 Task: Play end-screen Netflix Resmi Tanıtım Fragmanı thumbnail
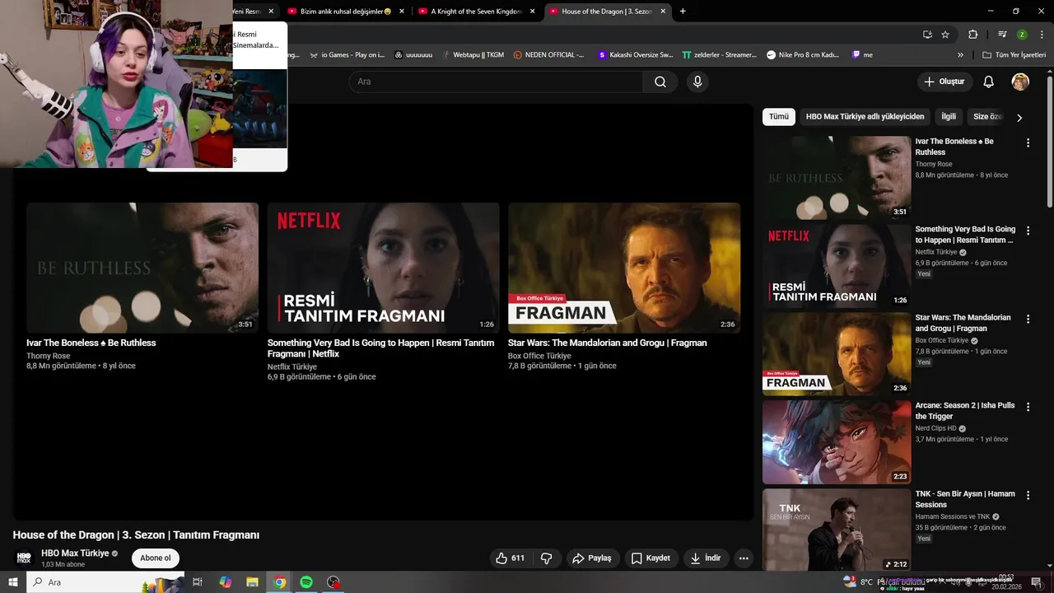click(x=383, y=268)
